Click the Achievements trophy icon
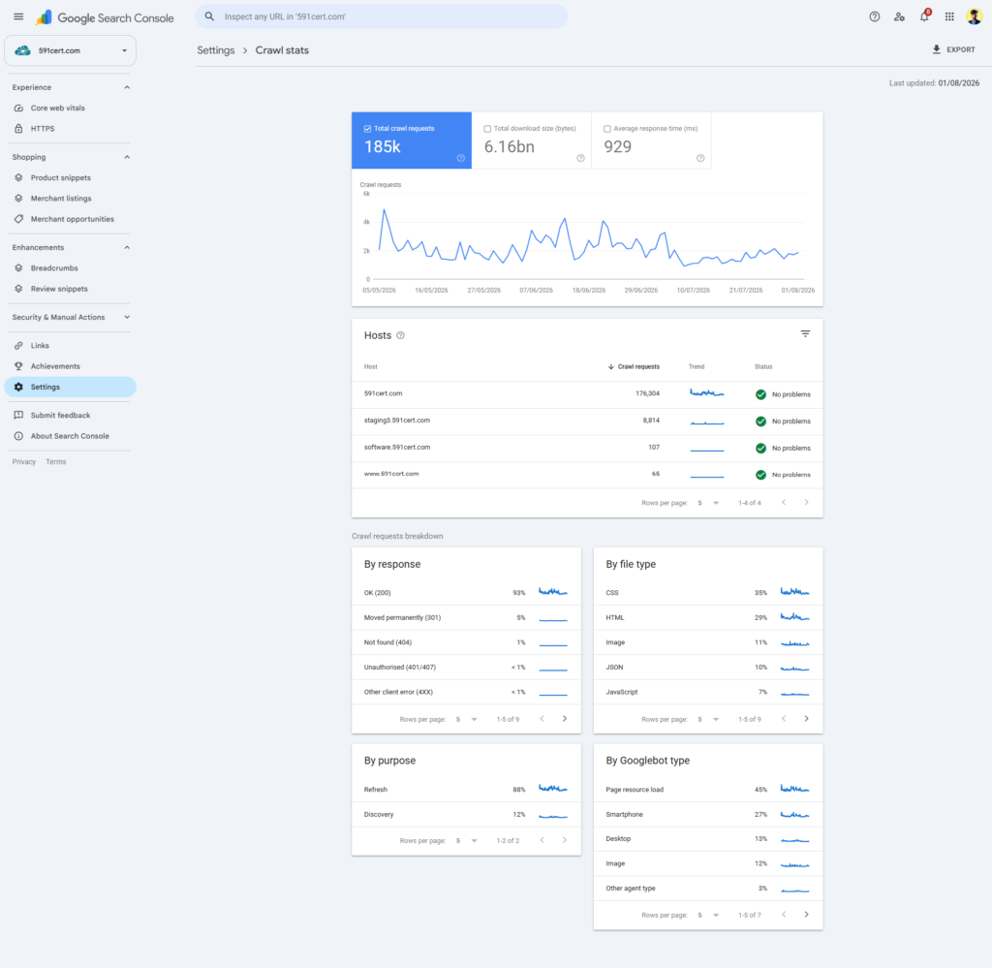The height and width of the screenshot is (968, 992). tap(18, 366)
